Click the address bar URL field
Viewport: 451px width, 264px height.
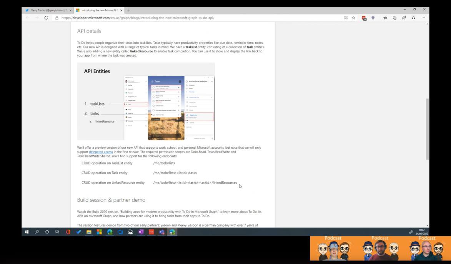pos(198,18)
